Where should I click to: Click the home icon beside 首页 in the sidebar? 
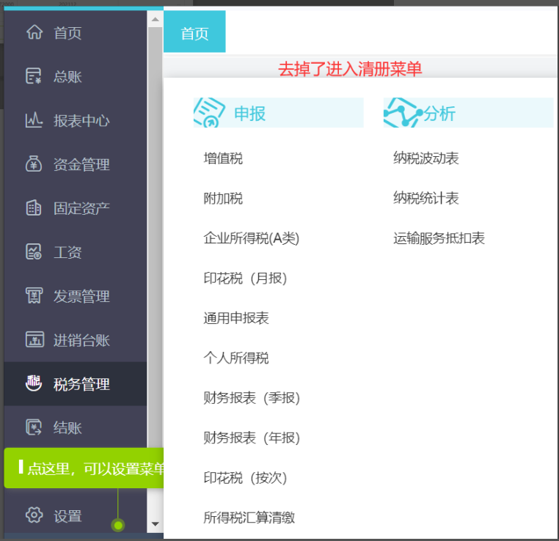coord(34,32)
